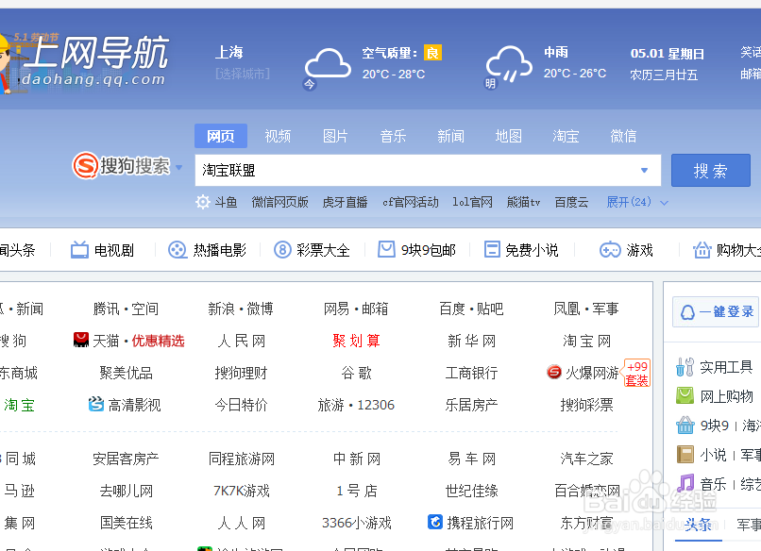Click the 空气质量 良 badge

pos(432,53)
